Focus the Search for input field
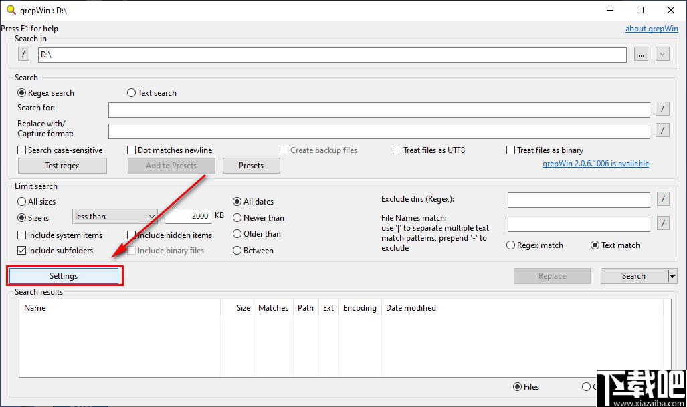687x407 pixels. pos(379,110)
